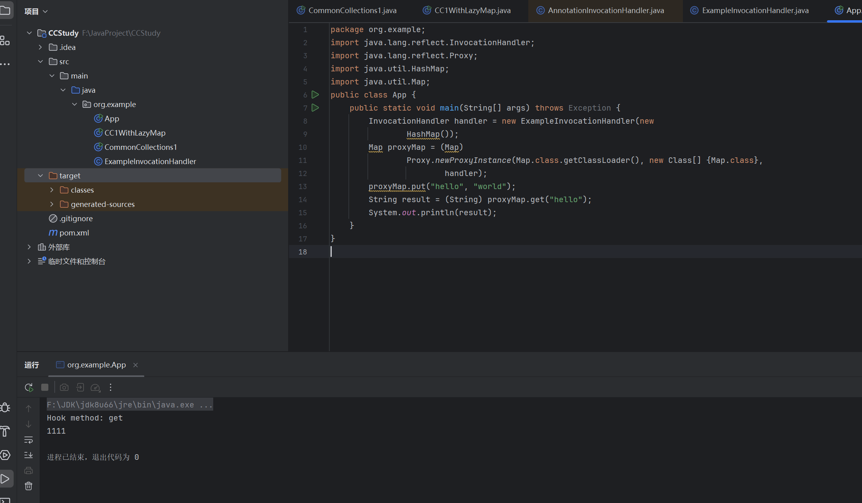Close the org.example.App run tab
The image size is (862, 503).
pos(136,365)
